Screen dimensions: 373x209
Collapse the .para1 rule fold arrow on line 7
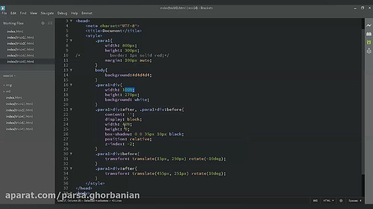71,40
